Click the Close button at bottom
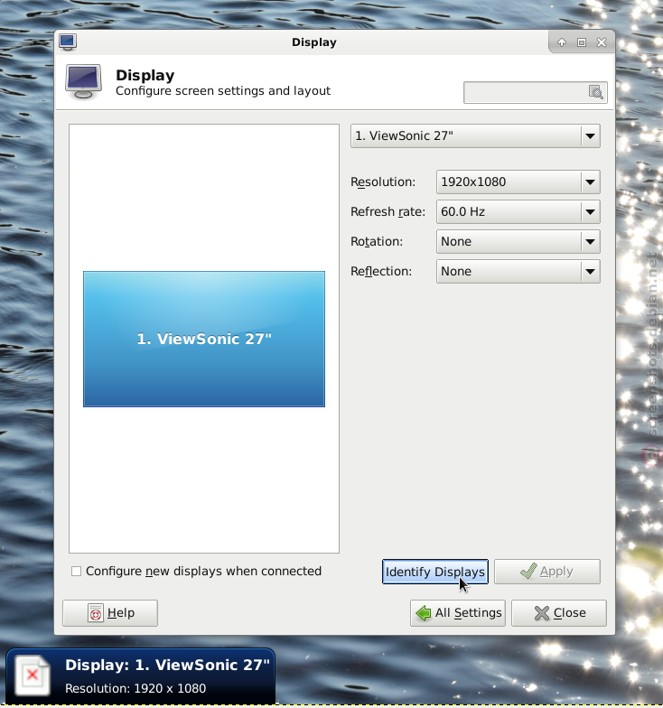Viewport: 663px width, 708px height. point(558,613)
